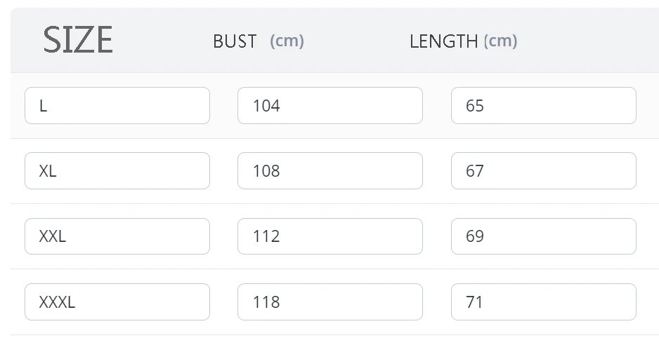Click empty row space between L and 104

223,106
